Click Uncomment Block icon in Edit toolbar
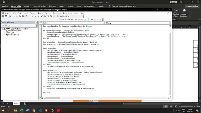Image resolution: width=201 pixels, height=113 pixels. 88,19
